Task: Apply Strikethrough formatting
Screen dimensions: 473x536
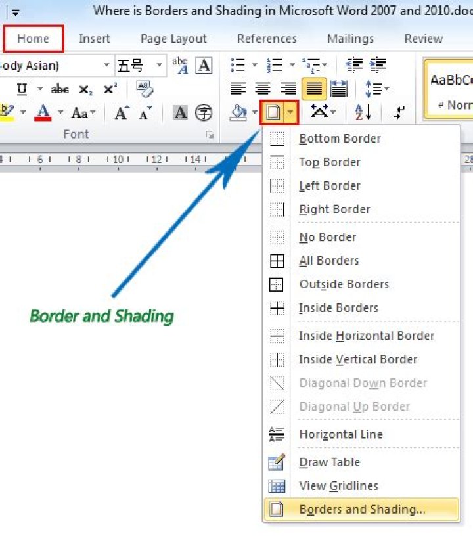Action: coord(60,89)
